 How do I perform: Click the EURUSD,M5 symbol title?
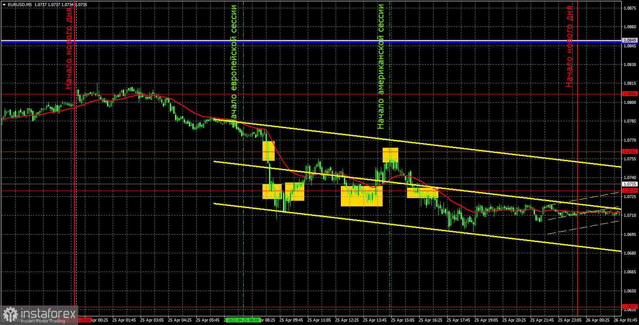pos(19,4)
